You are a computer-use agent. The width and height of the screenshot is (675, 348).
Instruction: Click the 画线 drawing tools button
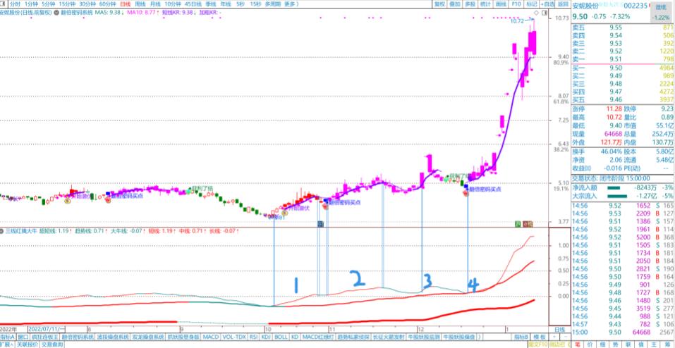pos(501,4)
